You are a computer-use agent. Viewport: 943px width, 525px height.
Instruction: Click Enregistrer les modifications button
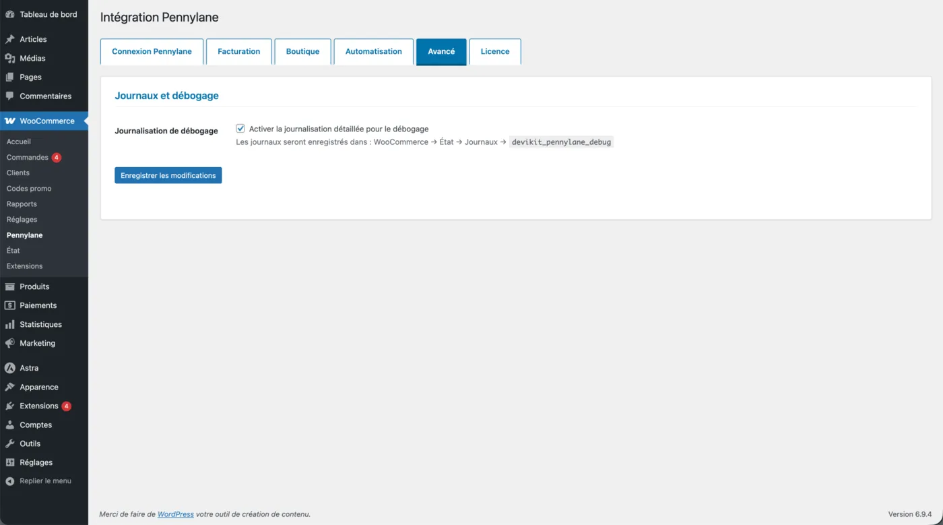coord(168,175)
